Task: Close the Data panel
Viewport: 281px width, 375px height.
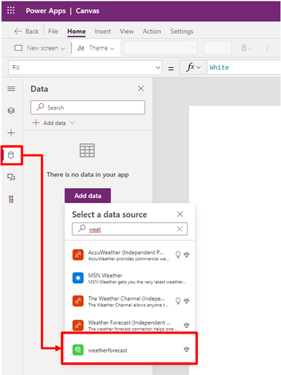Action: point(141,88)
